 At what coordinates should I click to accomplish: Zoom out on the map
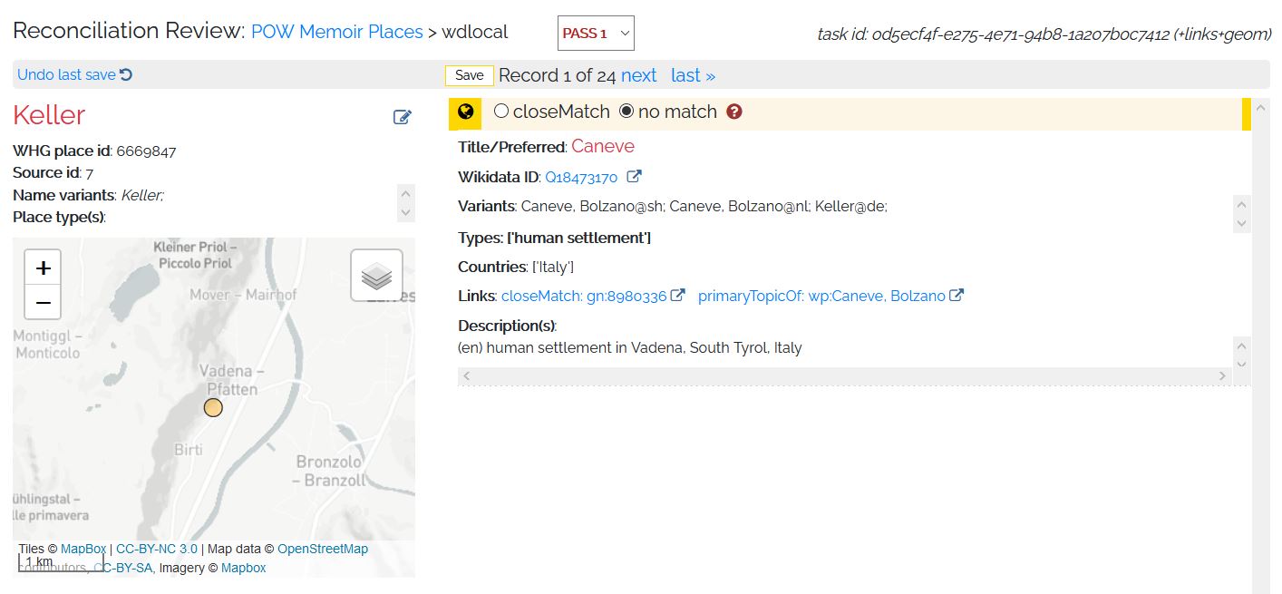43,302
